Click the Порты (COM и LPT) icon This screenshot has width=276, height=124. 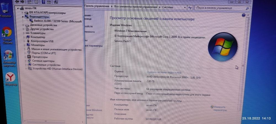(29, 53)
